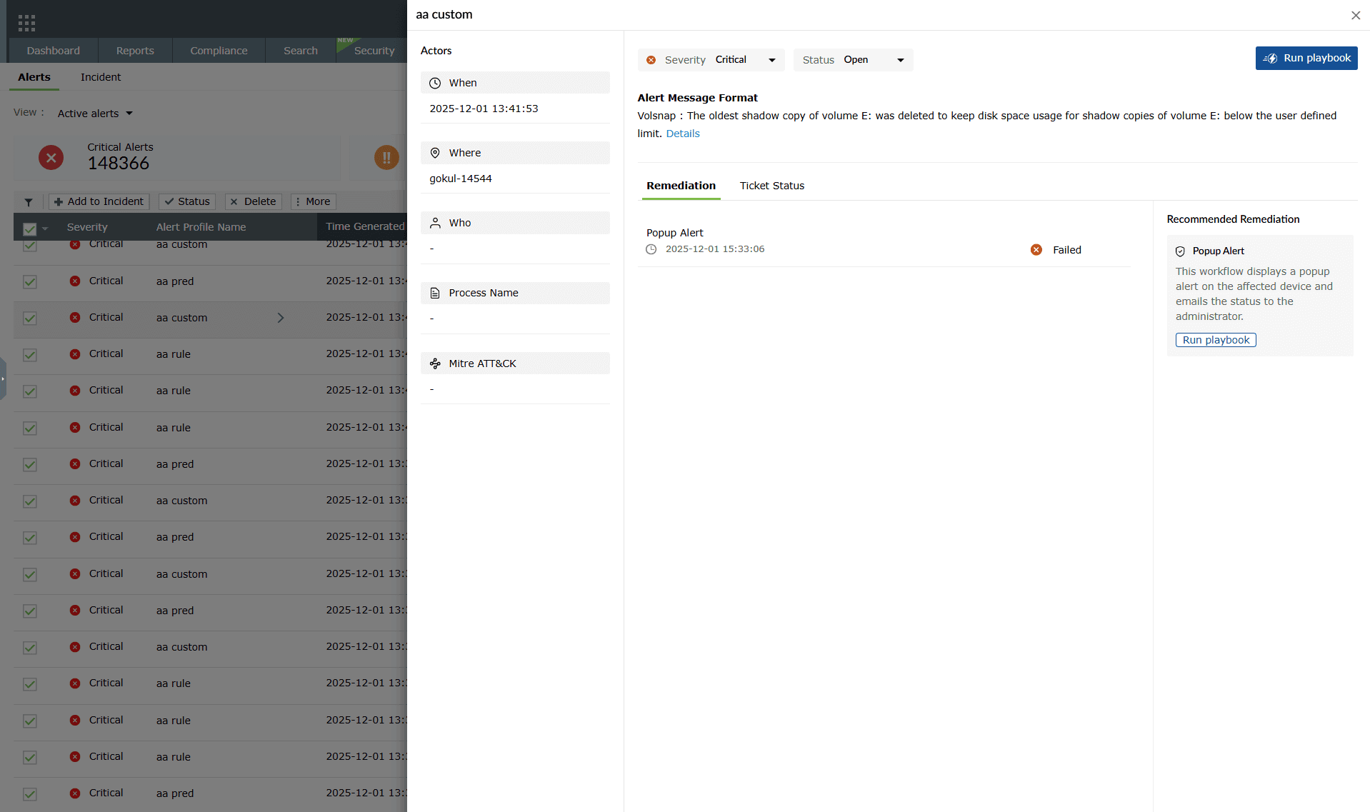This screenshot has width=1370, height=812.
Task: Uncheck the select-all checkbox in the table header
Action: tap(29, 227)
